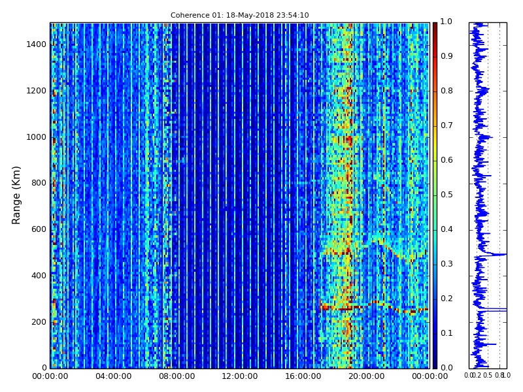The width and height of the screenshot is (523, 392).
Task: Click the colorbar 1.0 label
Action: pos(447,22)
